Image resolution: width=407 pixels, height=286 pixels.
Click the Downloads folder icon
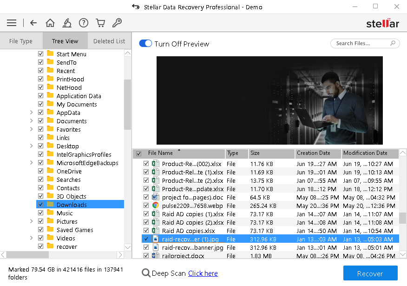coord(50,204)
